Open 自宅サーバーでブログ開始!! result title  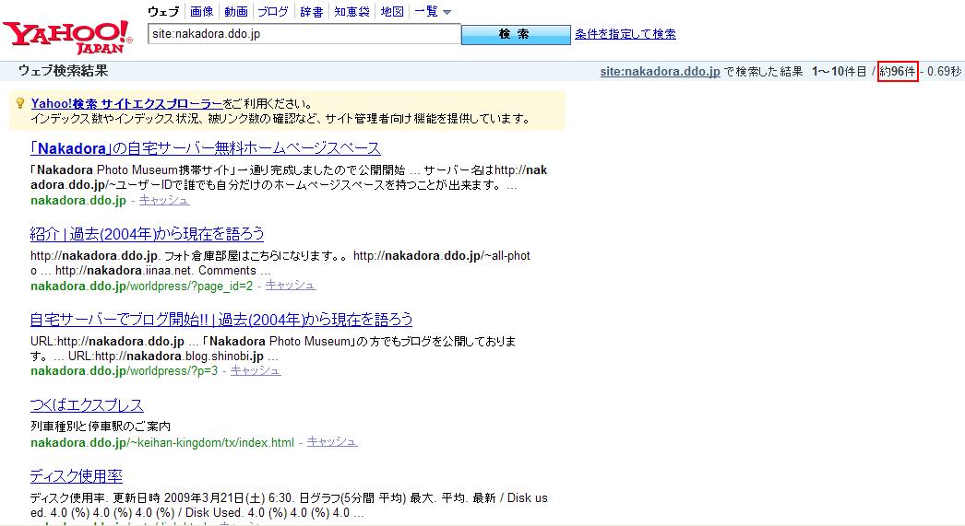[221, 319]
